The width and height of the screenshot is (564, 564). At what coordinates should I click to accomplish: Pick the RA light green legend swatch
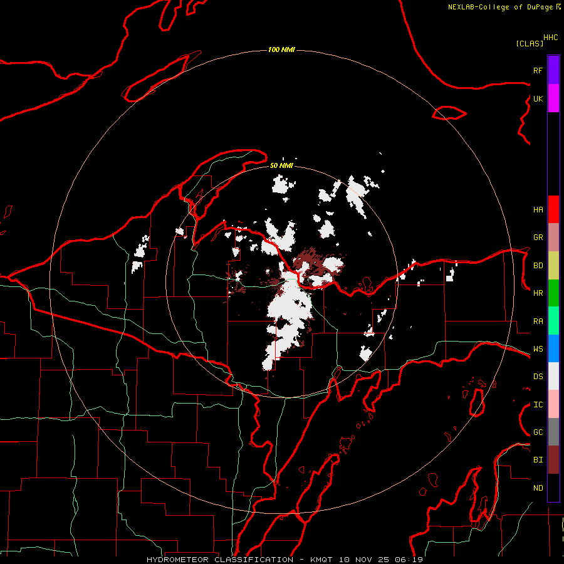click(553, 321)
